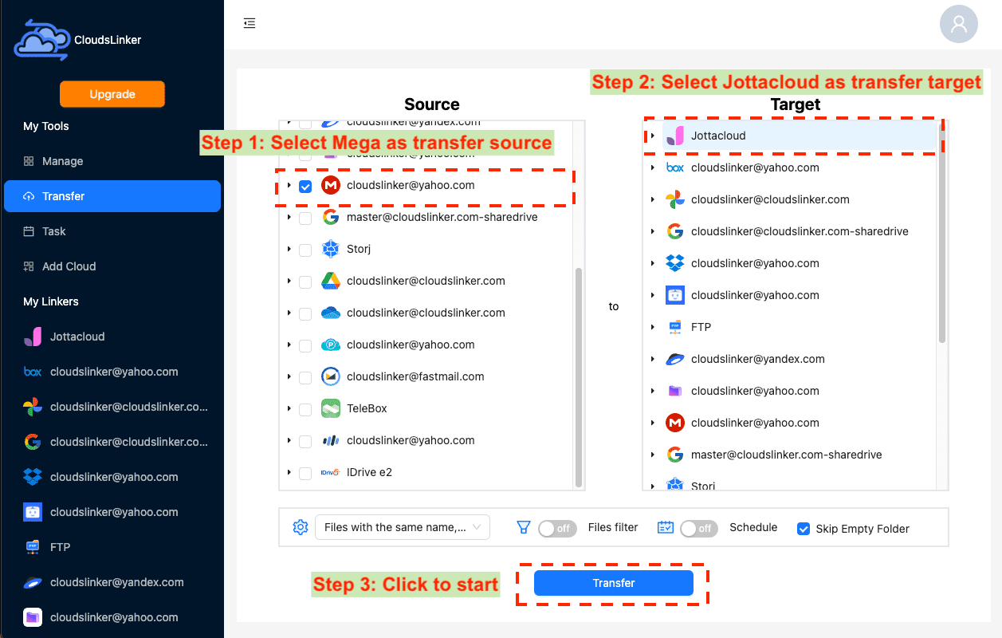
Task: Check the cloudslinker@fastmail.com checkbox
Action: point(305,377)
